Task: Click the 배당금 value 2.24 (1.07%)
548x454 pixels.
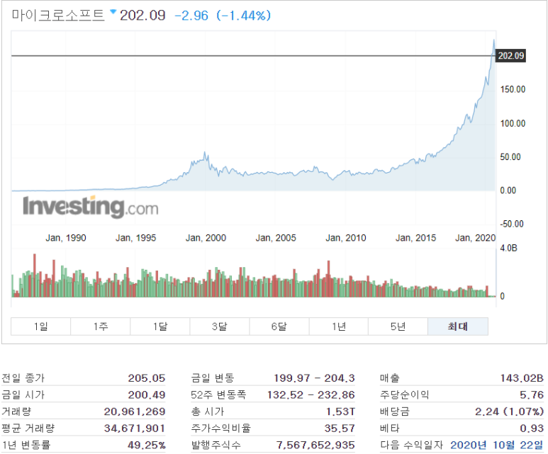Action: tap(509, 412)
